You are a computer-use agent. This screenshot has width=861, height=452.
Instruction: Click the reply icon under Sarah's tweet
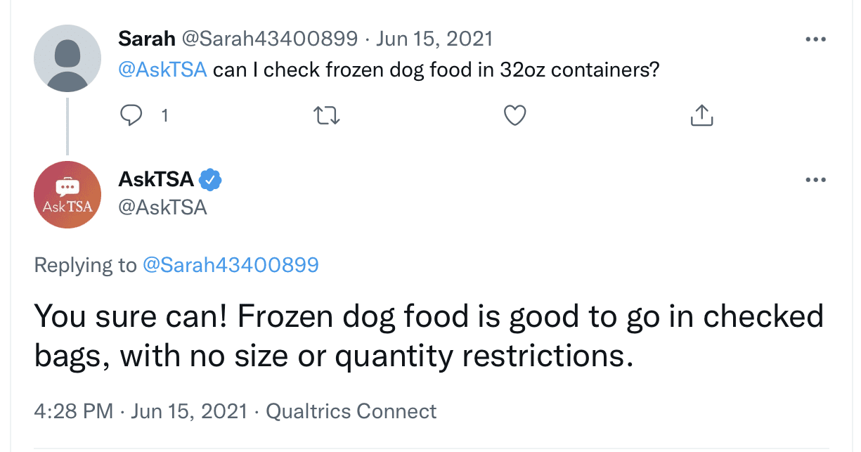point(131,115)
